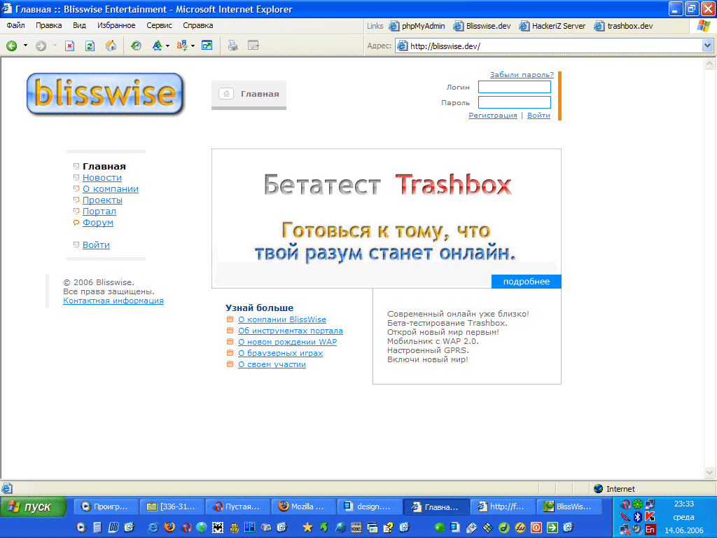Click the blisswise logo image
This screenshot has width=717, height=538.
(105, 94)
